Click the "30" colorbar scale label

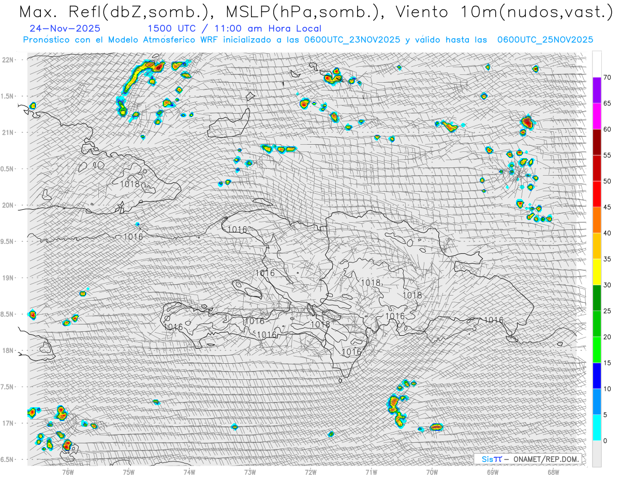click(x=608, y=285)
